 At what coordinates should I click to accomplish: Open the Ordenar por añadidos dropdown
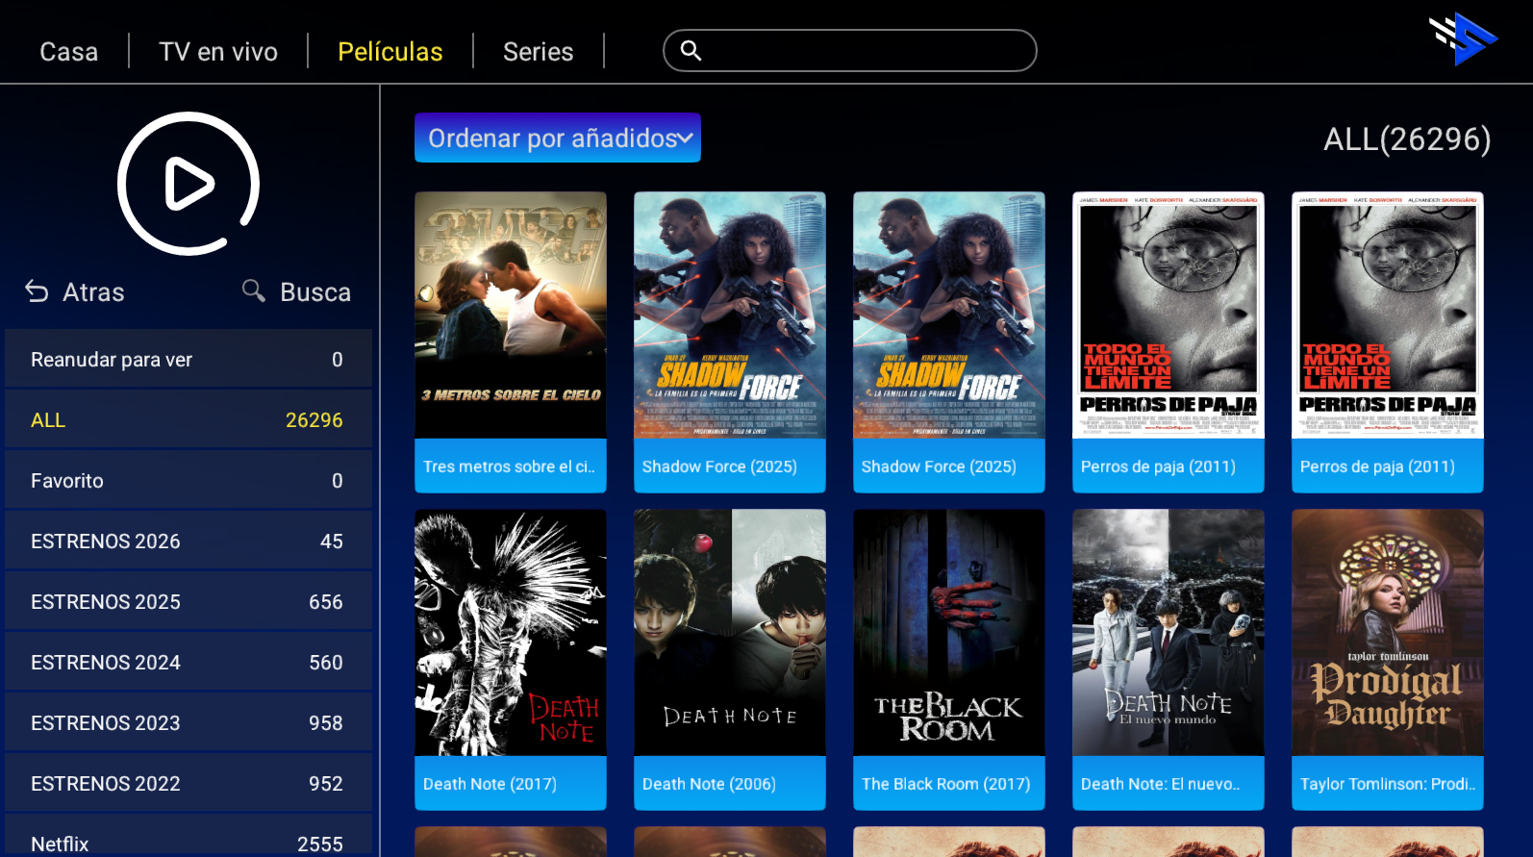[x=558, y=139]
